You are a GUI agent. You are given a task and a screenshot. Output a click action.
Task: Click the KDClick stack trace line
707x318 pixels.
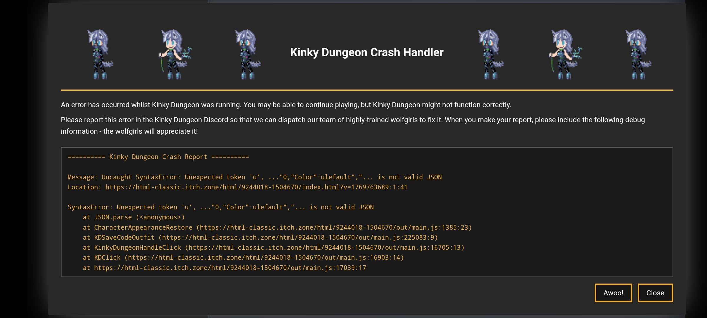[243, 258]
